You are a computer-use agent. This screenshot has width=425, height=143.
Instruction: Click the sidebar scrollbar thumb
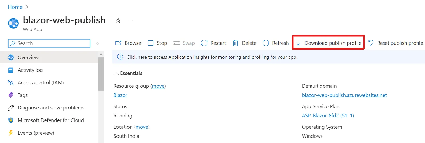101,74
